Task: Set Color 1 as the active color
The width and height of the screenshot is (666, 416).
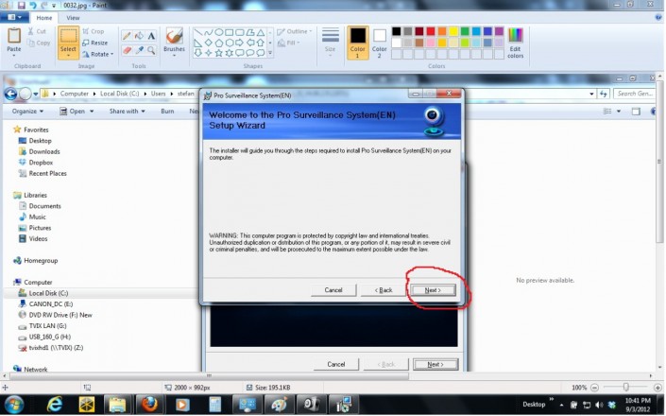Action: tap(358, 42)
